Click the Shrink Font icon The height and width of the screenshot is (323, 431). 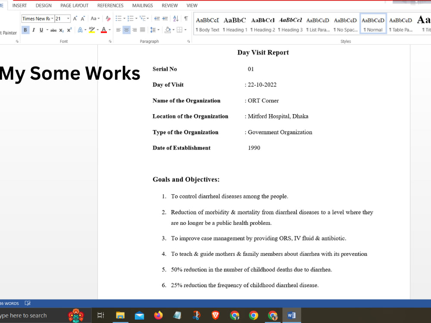click(83, 19)
